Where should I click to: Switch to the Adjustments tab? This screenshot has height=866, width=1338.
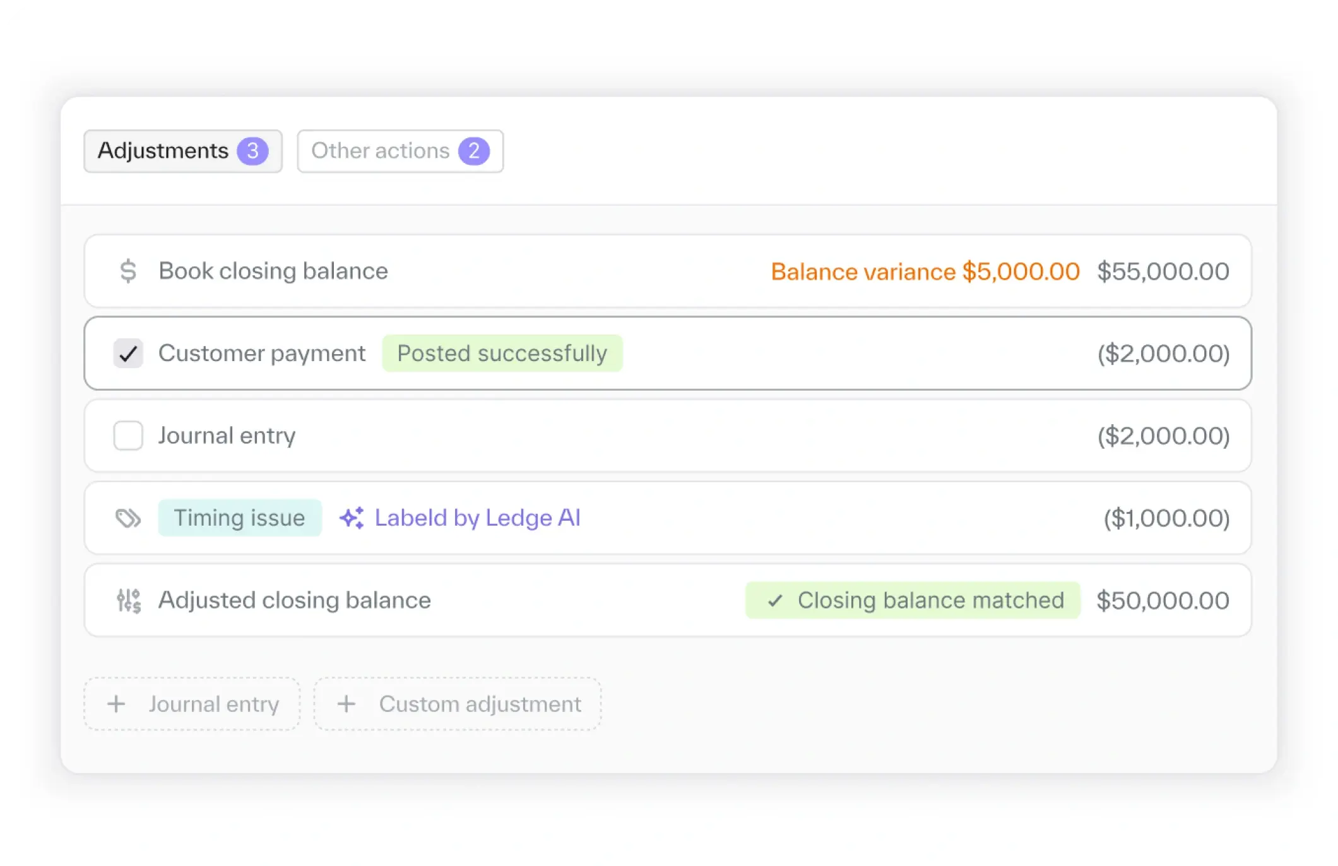tap(183, 151)
